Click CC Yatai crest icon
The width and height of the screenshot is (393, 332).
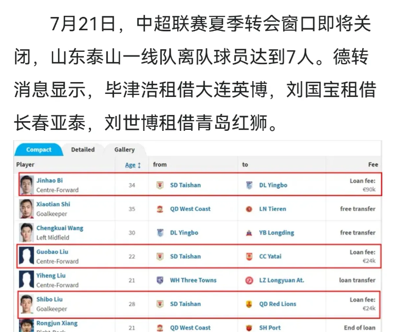pyautogui.click(x=249, y=257)
